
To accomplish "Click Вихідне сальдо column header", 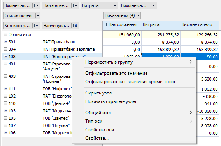I will tap(197, 24).
